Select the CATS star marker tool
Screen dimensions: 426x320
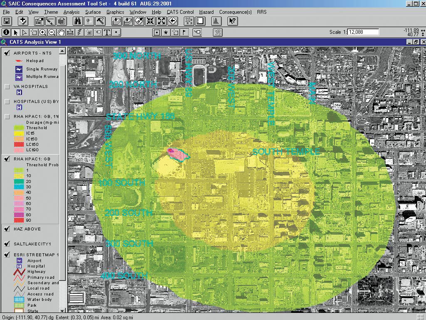click(166, 32)
